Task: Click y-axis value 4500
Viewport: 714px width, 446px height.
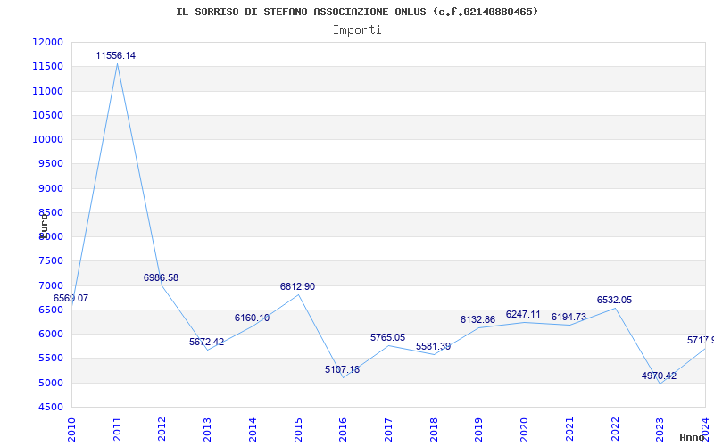Action: click(x=50, y=408)
